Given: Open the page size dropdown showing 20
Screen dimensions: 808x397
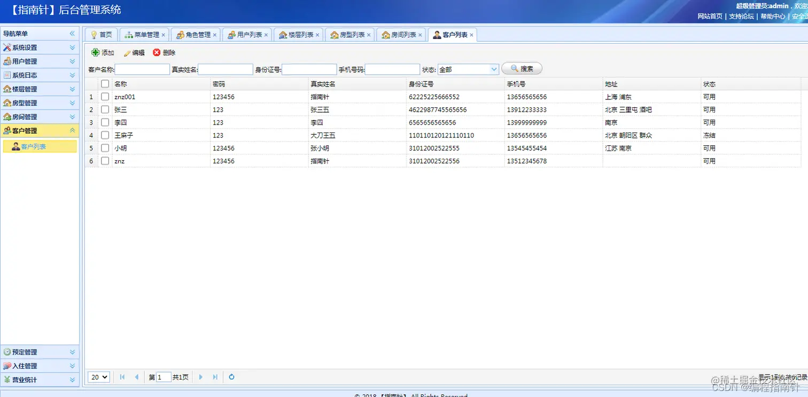Looking at the screenshot, I should (99, 377).
